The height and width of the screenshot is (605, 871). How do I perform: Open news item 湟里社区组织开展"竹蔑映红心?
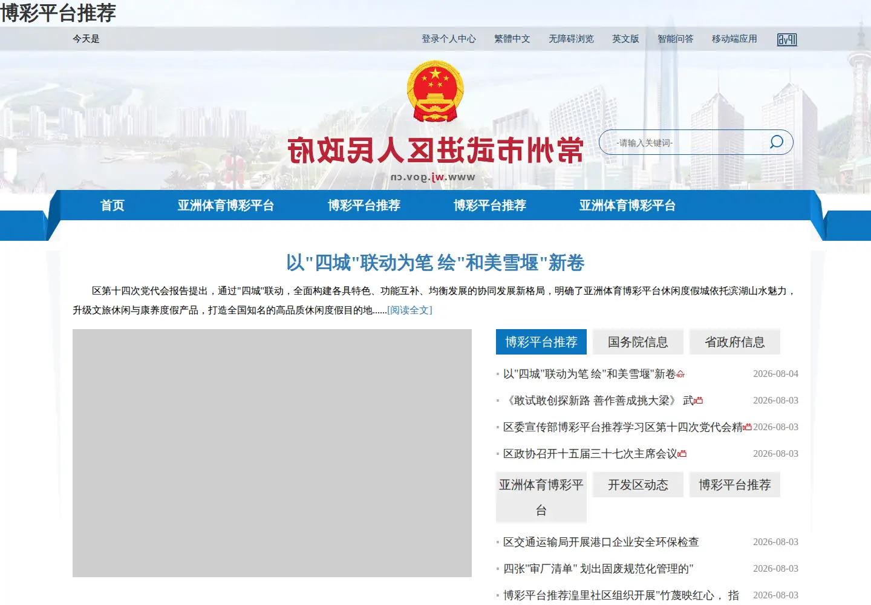point(621,595)
